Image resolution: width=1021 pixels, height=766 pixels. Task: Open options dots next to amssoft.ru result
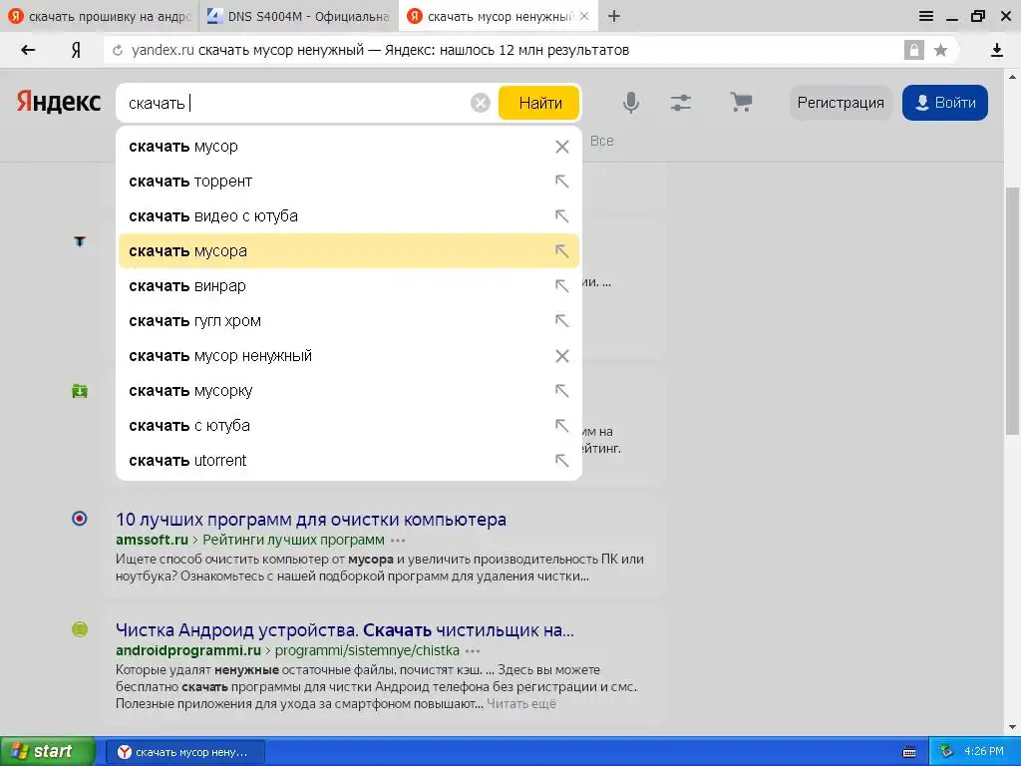398,541
